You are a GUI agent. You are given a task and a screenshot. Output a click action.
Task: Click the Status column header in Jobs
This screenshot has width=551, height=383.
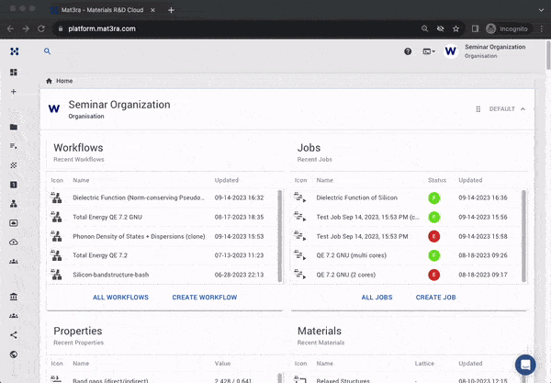click(x=437, y=180)
